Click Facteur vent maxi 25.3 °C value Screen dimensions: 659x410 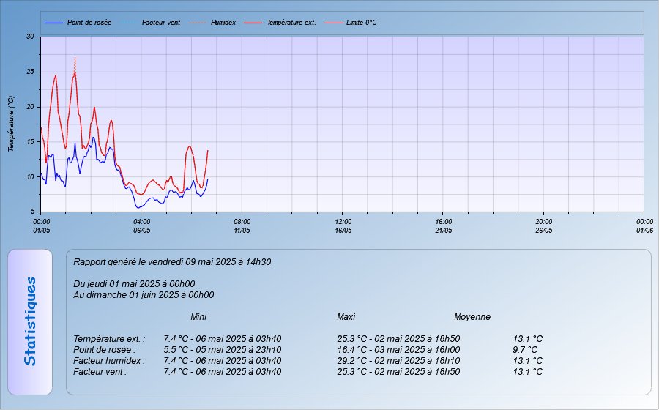(398, 371)
